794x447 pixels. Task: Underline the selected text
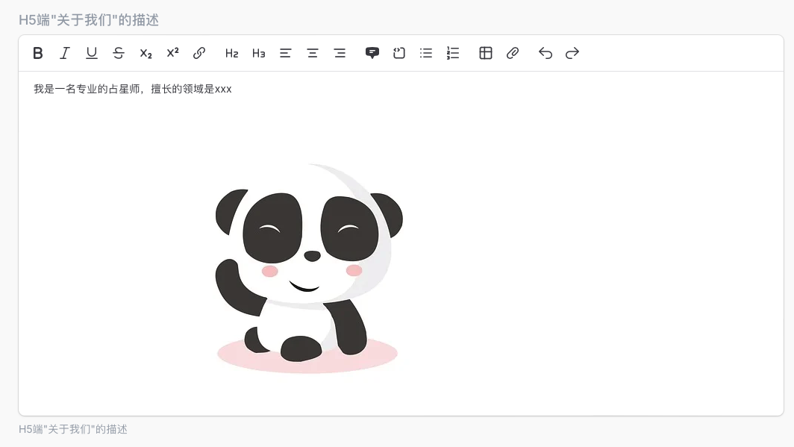point(92,53)
